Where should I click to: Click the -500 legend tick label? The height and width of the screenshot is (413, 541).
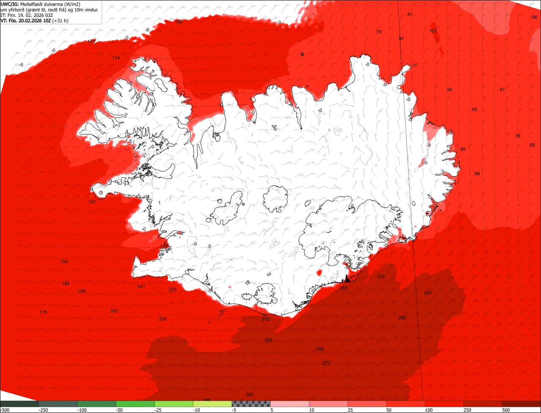click(x=5, y=410)
